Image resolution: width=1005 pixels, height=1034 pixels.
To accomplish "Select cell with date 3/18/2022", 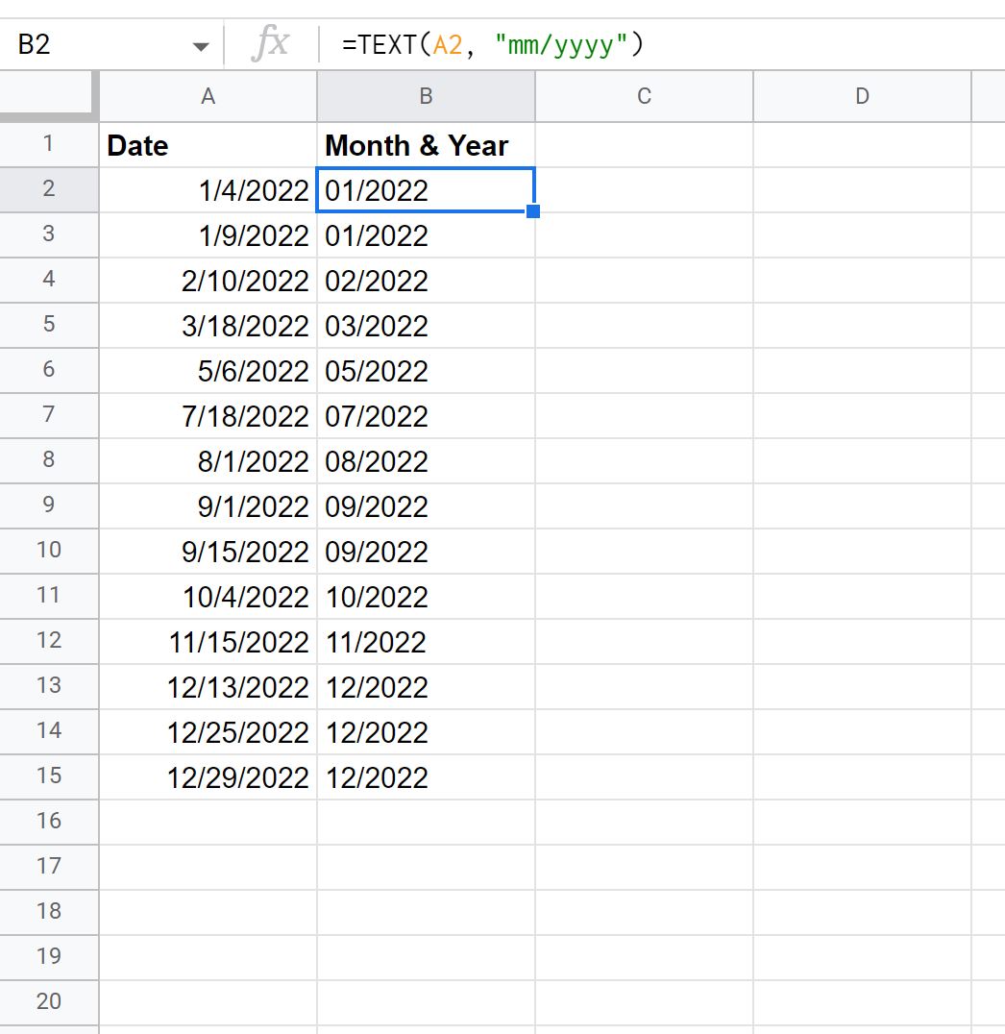I will 208,326.
